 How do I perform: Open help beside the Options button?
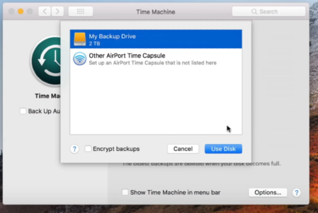click(296, 192)
